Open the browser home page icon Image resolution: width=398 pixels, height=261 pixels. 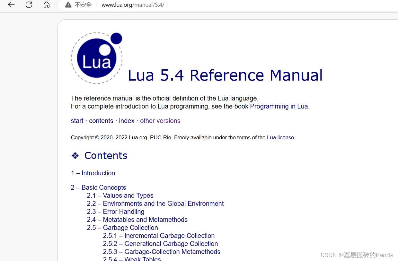point(47,4)
